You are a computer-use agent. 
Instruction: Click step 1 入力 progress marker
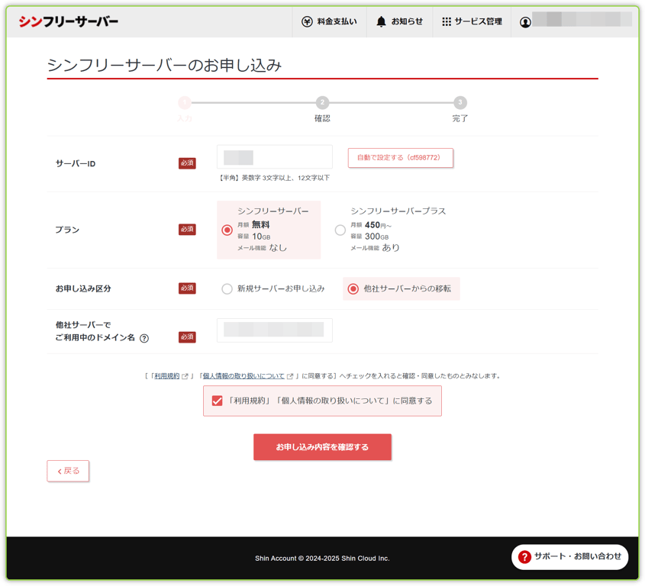[185, 102]
